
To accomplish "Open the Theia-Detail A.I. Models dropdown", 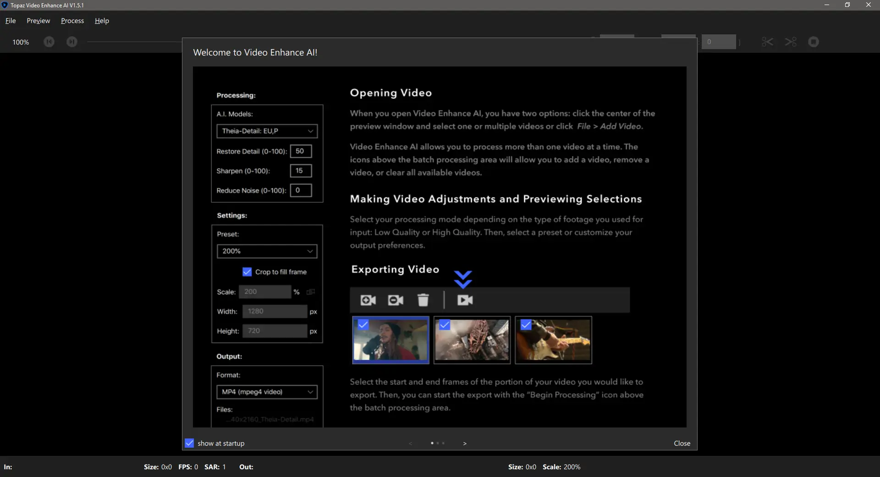I will click(x=267, y=131).
